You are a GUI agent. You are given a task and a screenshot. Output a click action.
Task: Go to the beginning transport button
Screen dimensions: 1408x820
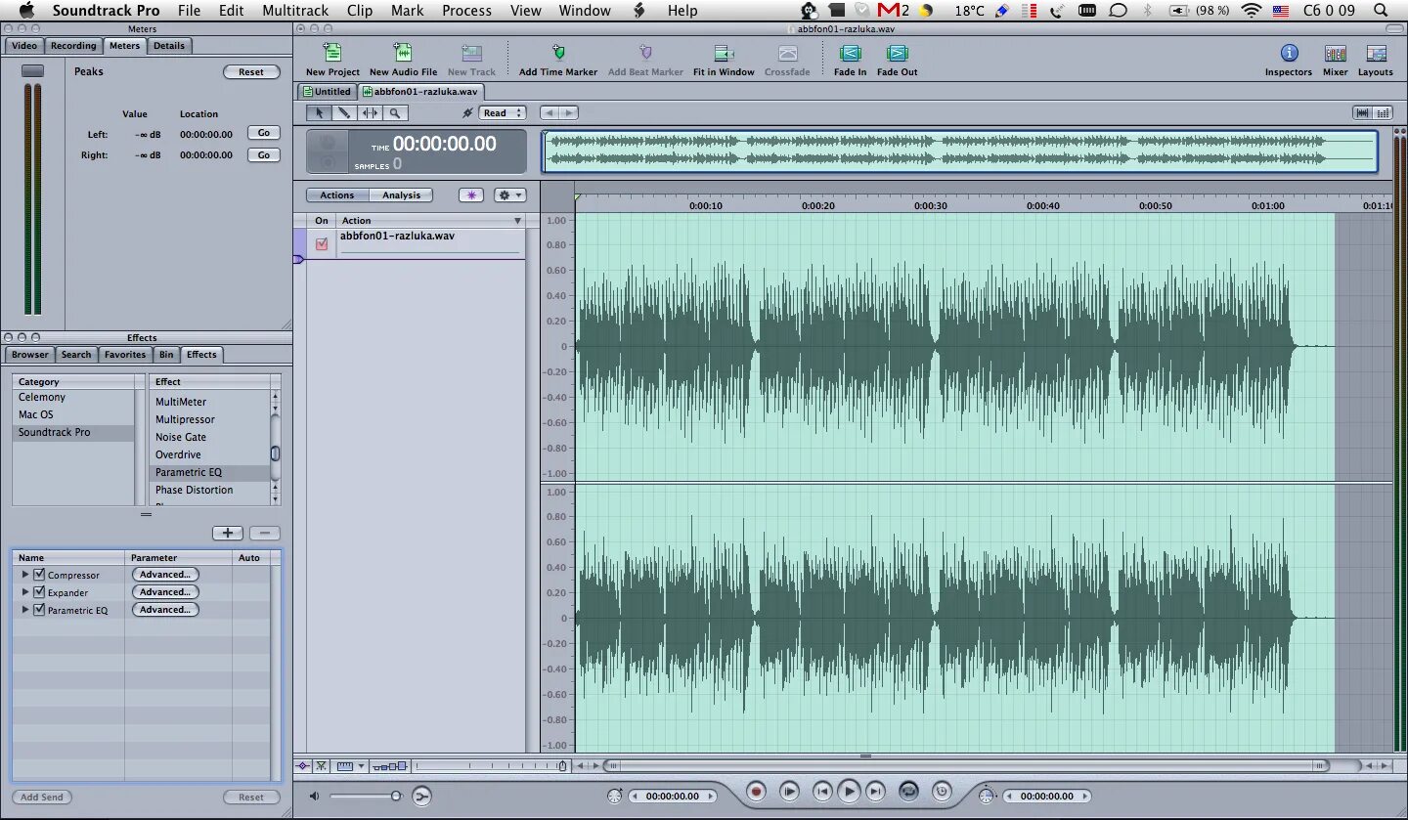823,791
